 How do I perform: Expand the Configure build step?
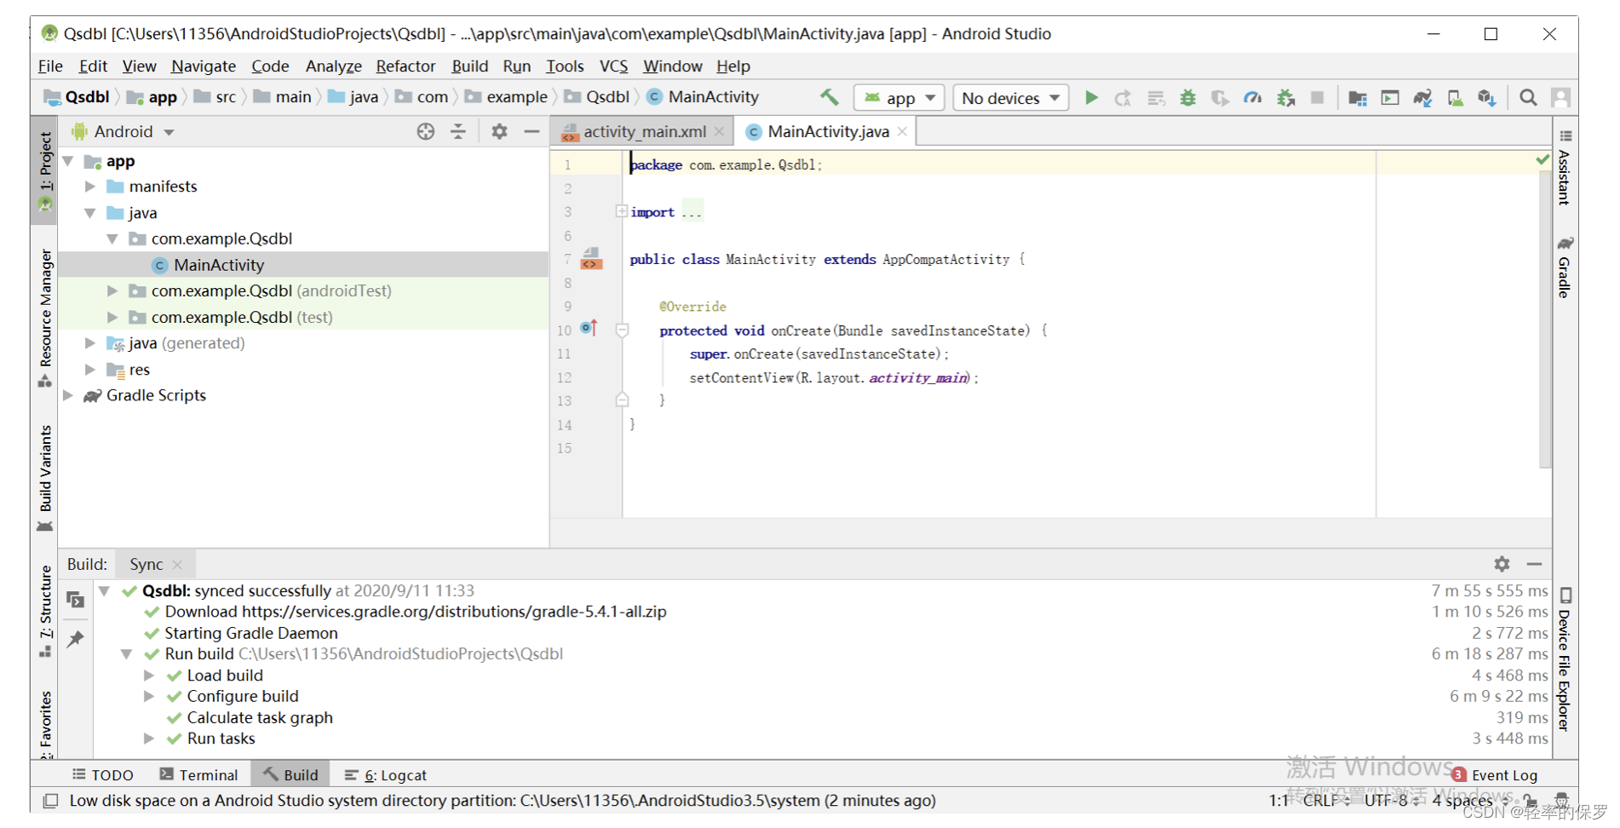[149, 697]
